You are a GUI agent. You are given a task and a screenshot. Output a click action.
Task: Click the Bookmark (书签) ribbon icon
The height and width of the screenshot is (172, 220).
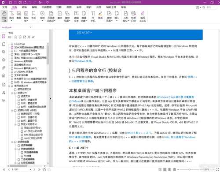(33, 15)
